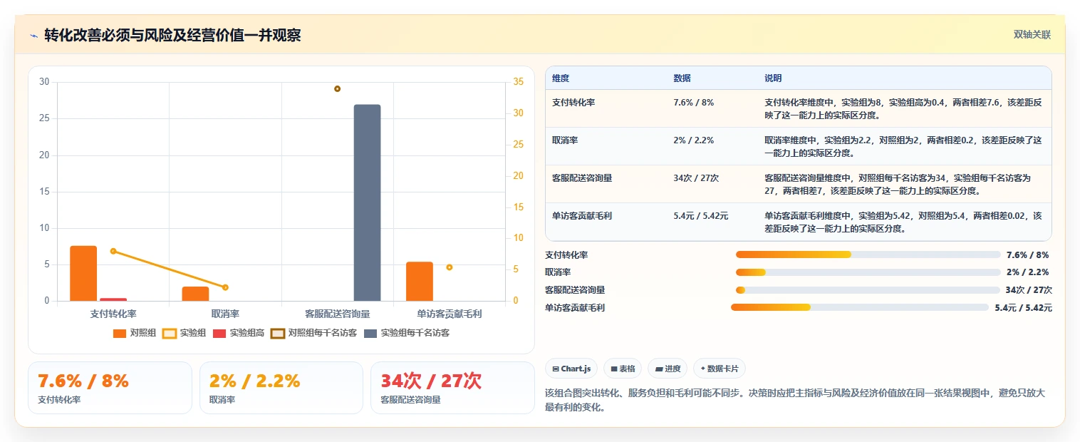Click the 数据 table column header
The width and height of the screenshot is (1080, 442).
(x=682, y=78)
